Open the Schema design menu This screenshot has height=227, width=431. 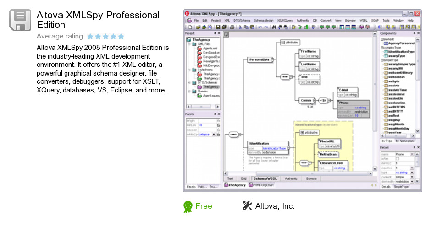pyautogui.click(x=264, y=21)
